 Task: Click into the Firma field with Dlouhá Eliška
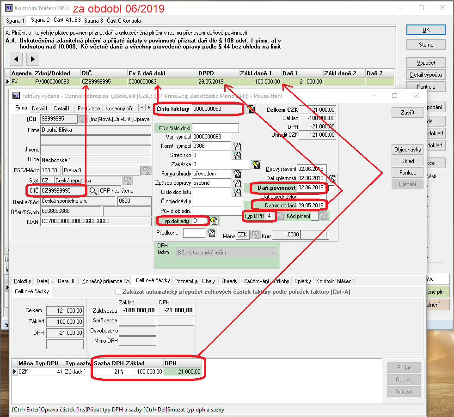click(x=96, y=130)
